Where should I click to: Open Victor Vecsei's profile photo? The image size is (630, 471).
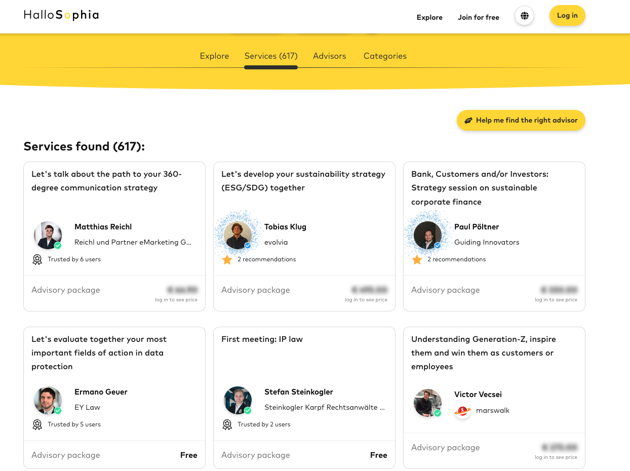(428, 403)
